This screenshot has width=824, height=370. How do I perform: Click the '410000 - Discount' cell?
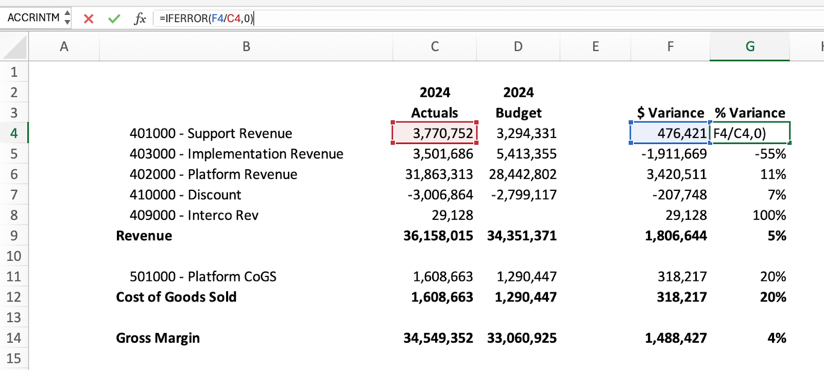[x=185, y=195]
